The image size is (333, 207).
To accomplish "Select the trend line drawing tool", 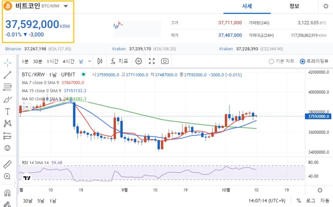I will 7,75.
